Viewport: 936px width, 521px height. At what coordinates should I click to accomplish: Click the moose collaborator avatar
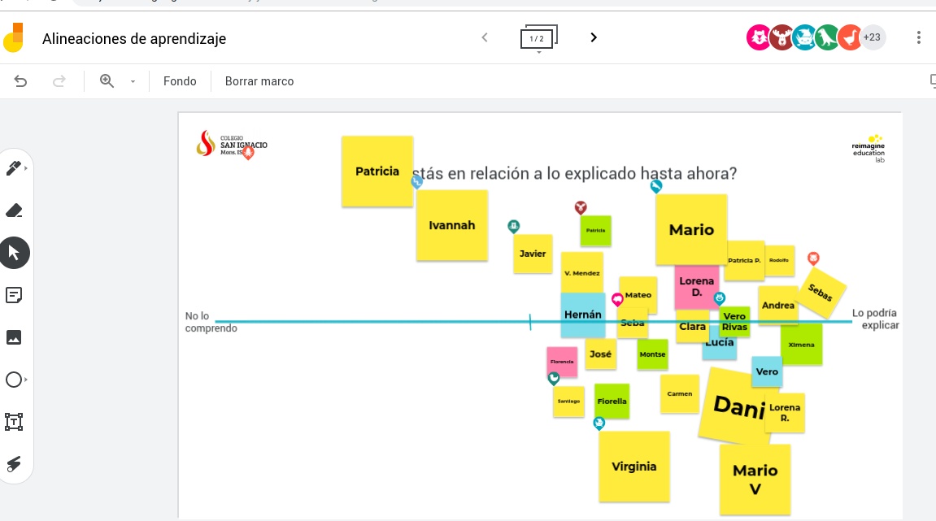(x=781, y=37)
